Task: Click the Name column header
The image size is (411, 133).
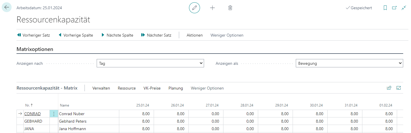Action: (64, 105)
